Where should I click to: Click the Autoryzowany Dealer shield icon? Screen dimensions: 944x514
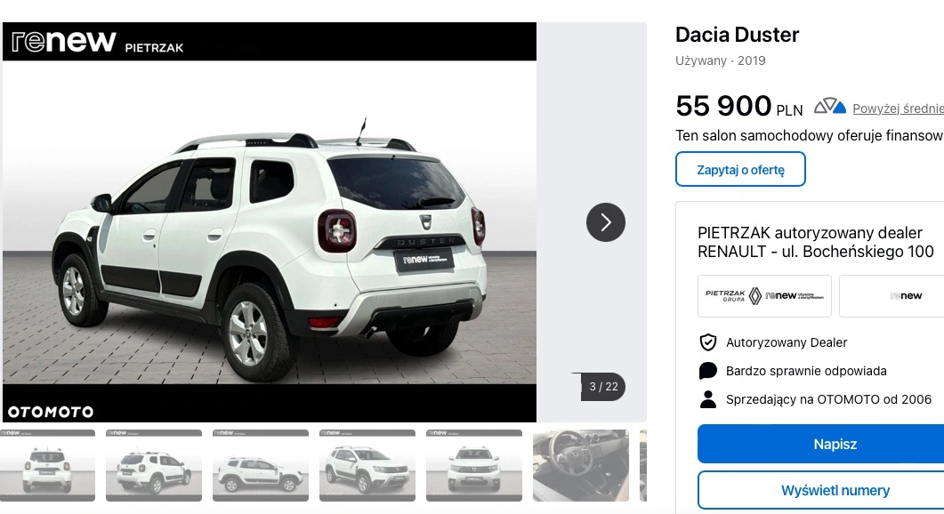click(708, 342)
